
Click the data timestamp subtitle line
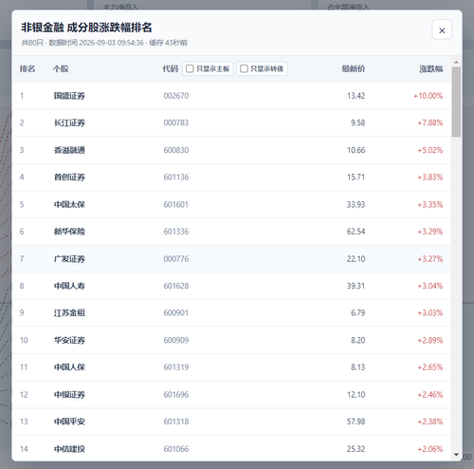click(x=104, y=43)
